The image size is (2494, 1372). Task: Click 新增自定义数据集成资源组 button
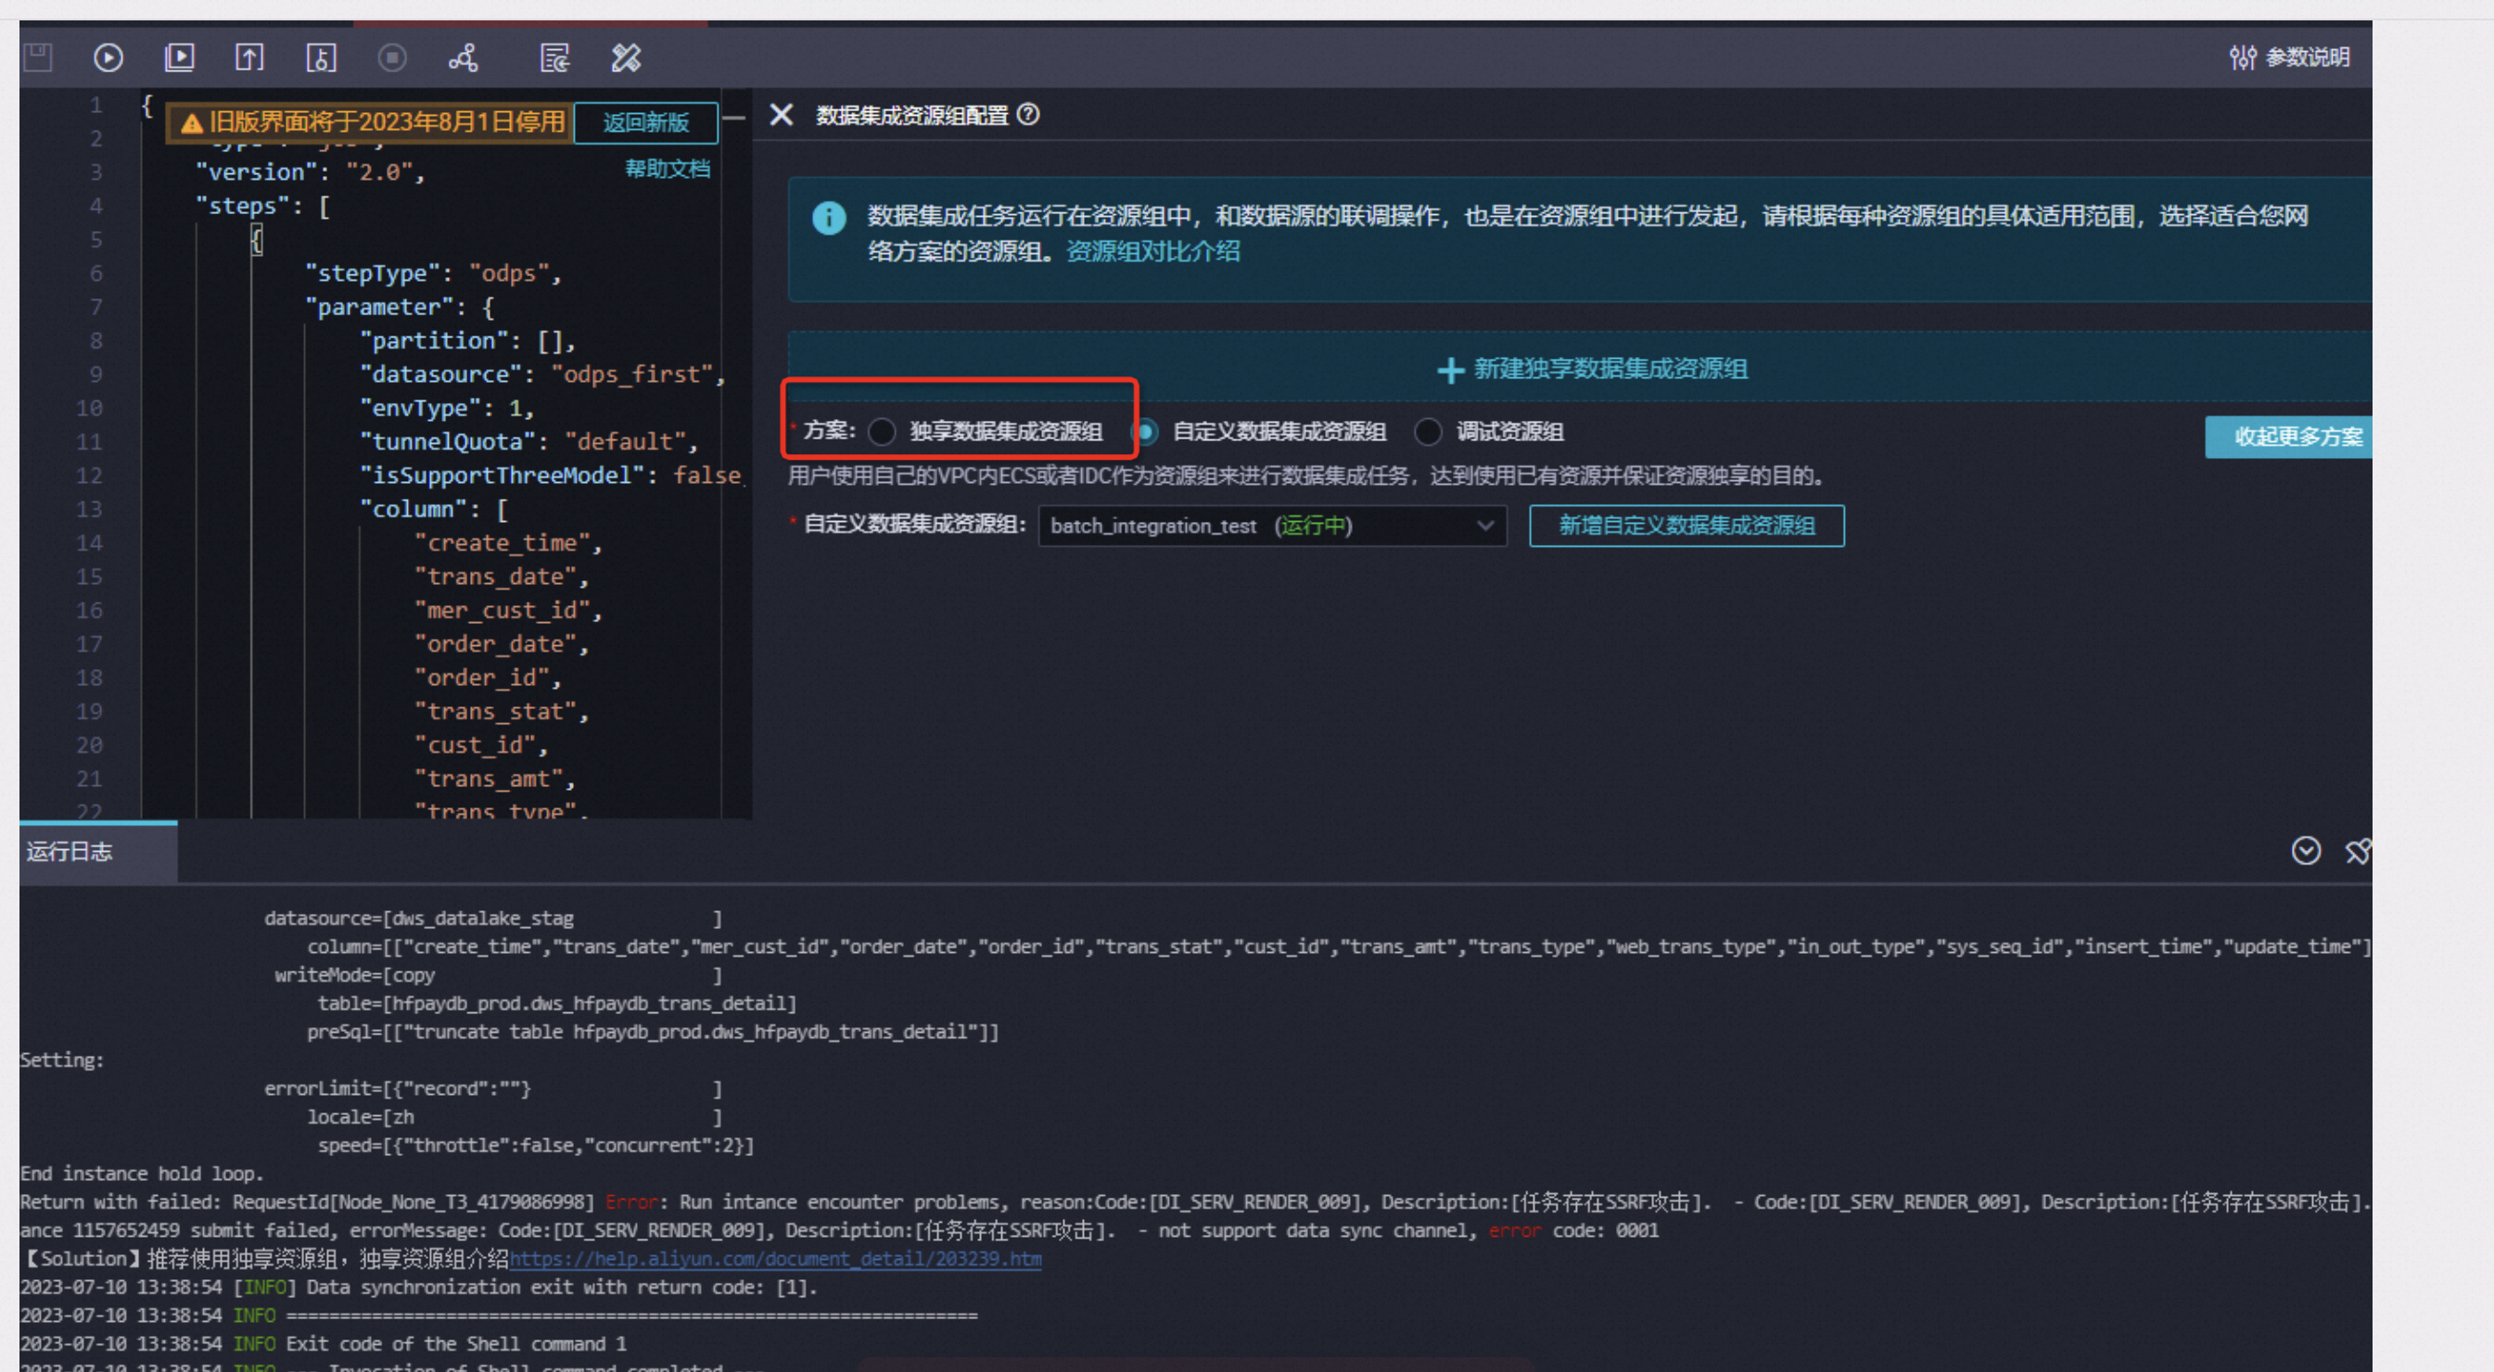click(x=1686, y=526)
